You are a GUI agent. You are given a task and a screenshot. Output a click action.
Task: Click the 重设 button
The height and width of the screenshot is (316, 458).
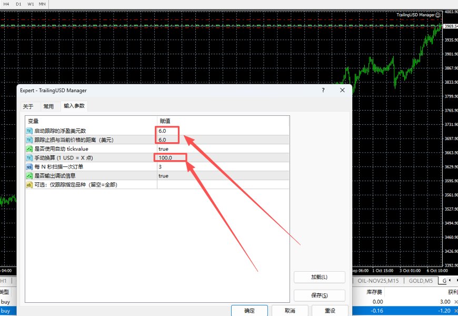coord(330,311)
